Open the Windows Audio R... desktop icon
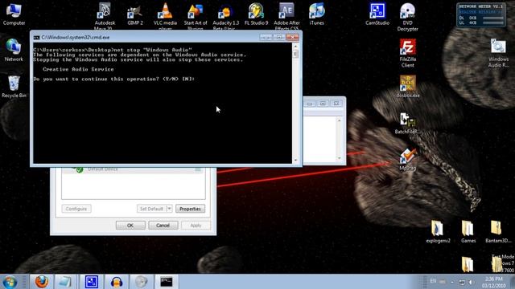515x289 pixels. pyautogui.click(x=498, y=53)
